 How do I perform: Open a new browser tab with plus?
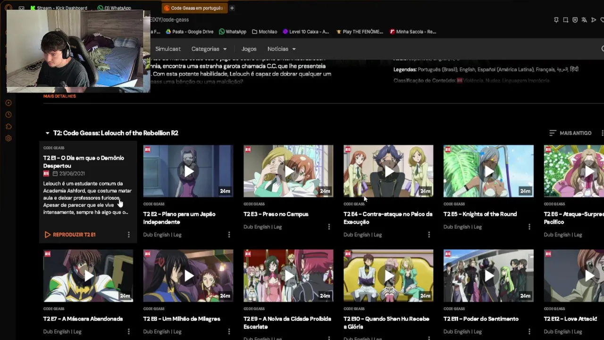232,8
